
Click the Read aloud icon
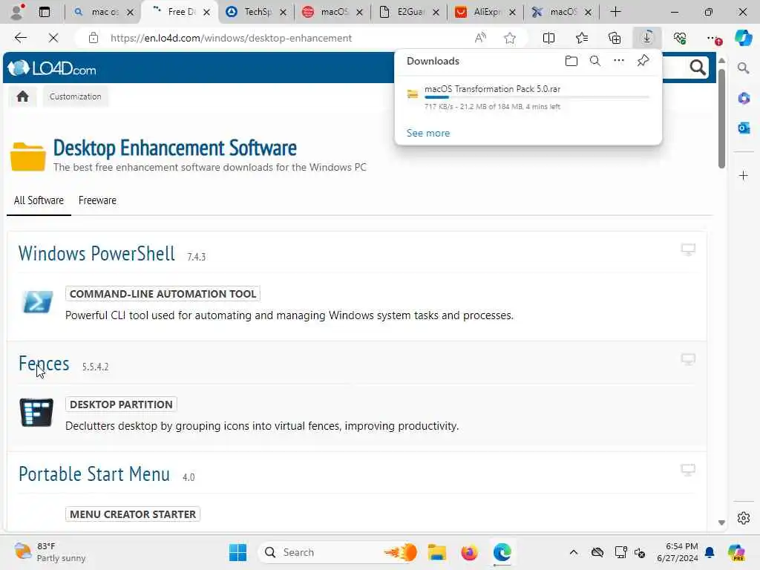480,38
